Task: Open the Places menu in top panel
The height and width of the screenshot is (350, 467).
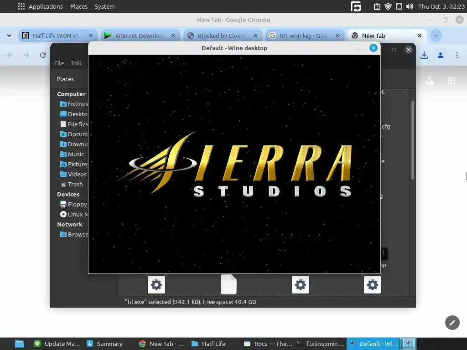Action: (x=78, y=6)
